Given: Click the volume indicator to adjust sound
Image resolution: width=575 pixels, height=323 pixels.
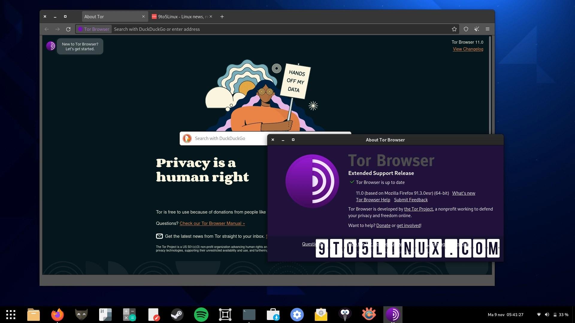Looking at the screenshot, I should coord(547,314).
